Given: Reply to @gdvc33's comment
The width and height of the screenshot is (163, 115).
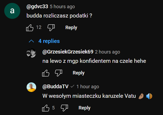Looking at the screenshot, I should (71, 28).
